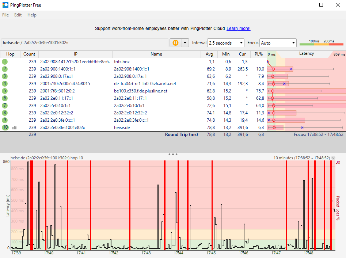Viewport: 346px width, 258px height.
Task: Click the PingPlotter app icon in title bar
Action: 5,5
